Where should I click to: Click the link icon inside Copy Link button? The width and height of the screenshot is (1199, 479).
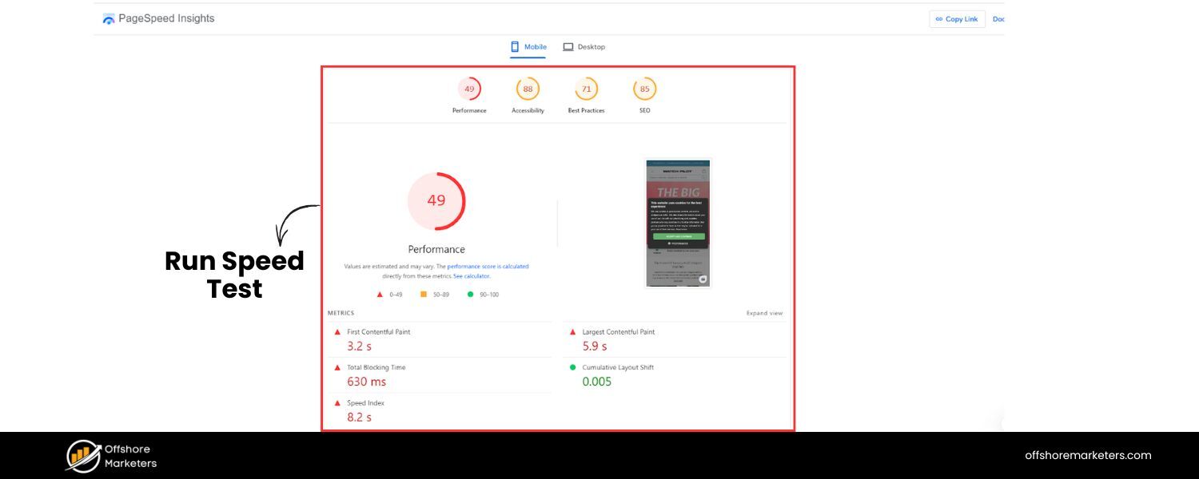(x=940, y=18)
